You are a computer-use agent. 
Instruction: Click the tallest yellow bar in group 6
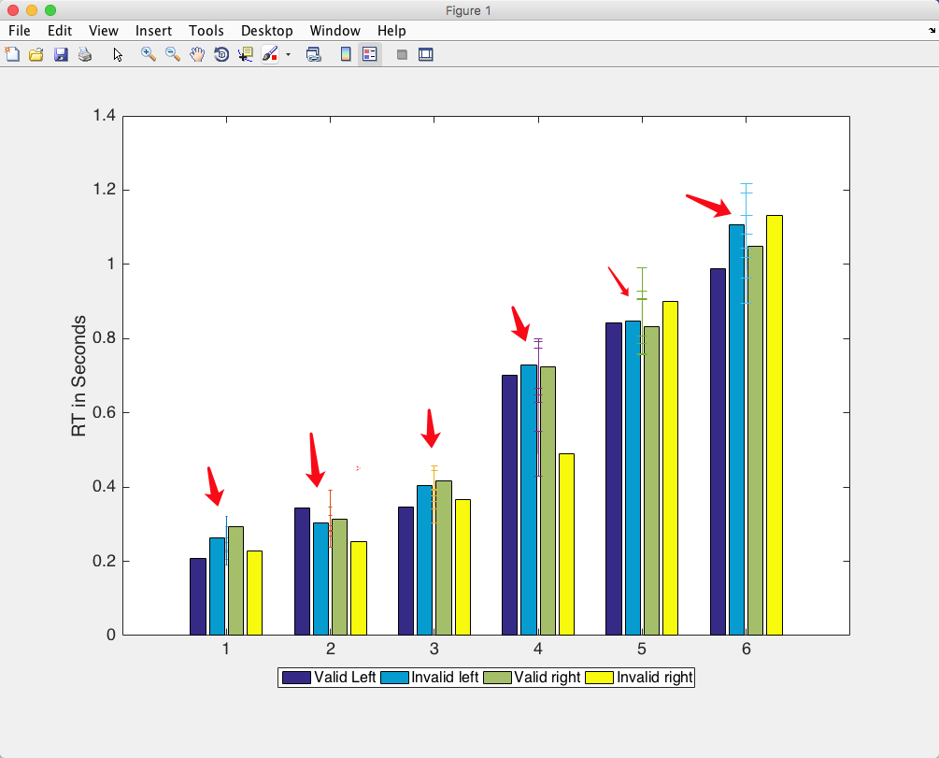(775, 425)
